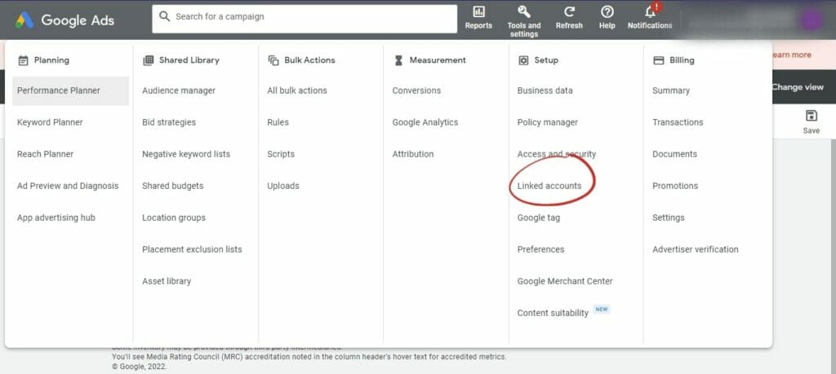Image resolution: width=836 pixels, height=374 pixels.
Task: Open Transactions
Action: (678, 122)
